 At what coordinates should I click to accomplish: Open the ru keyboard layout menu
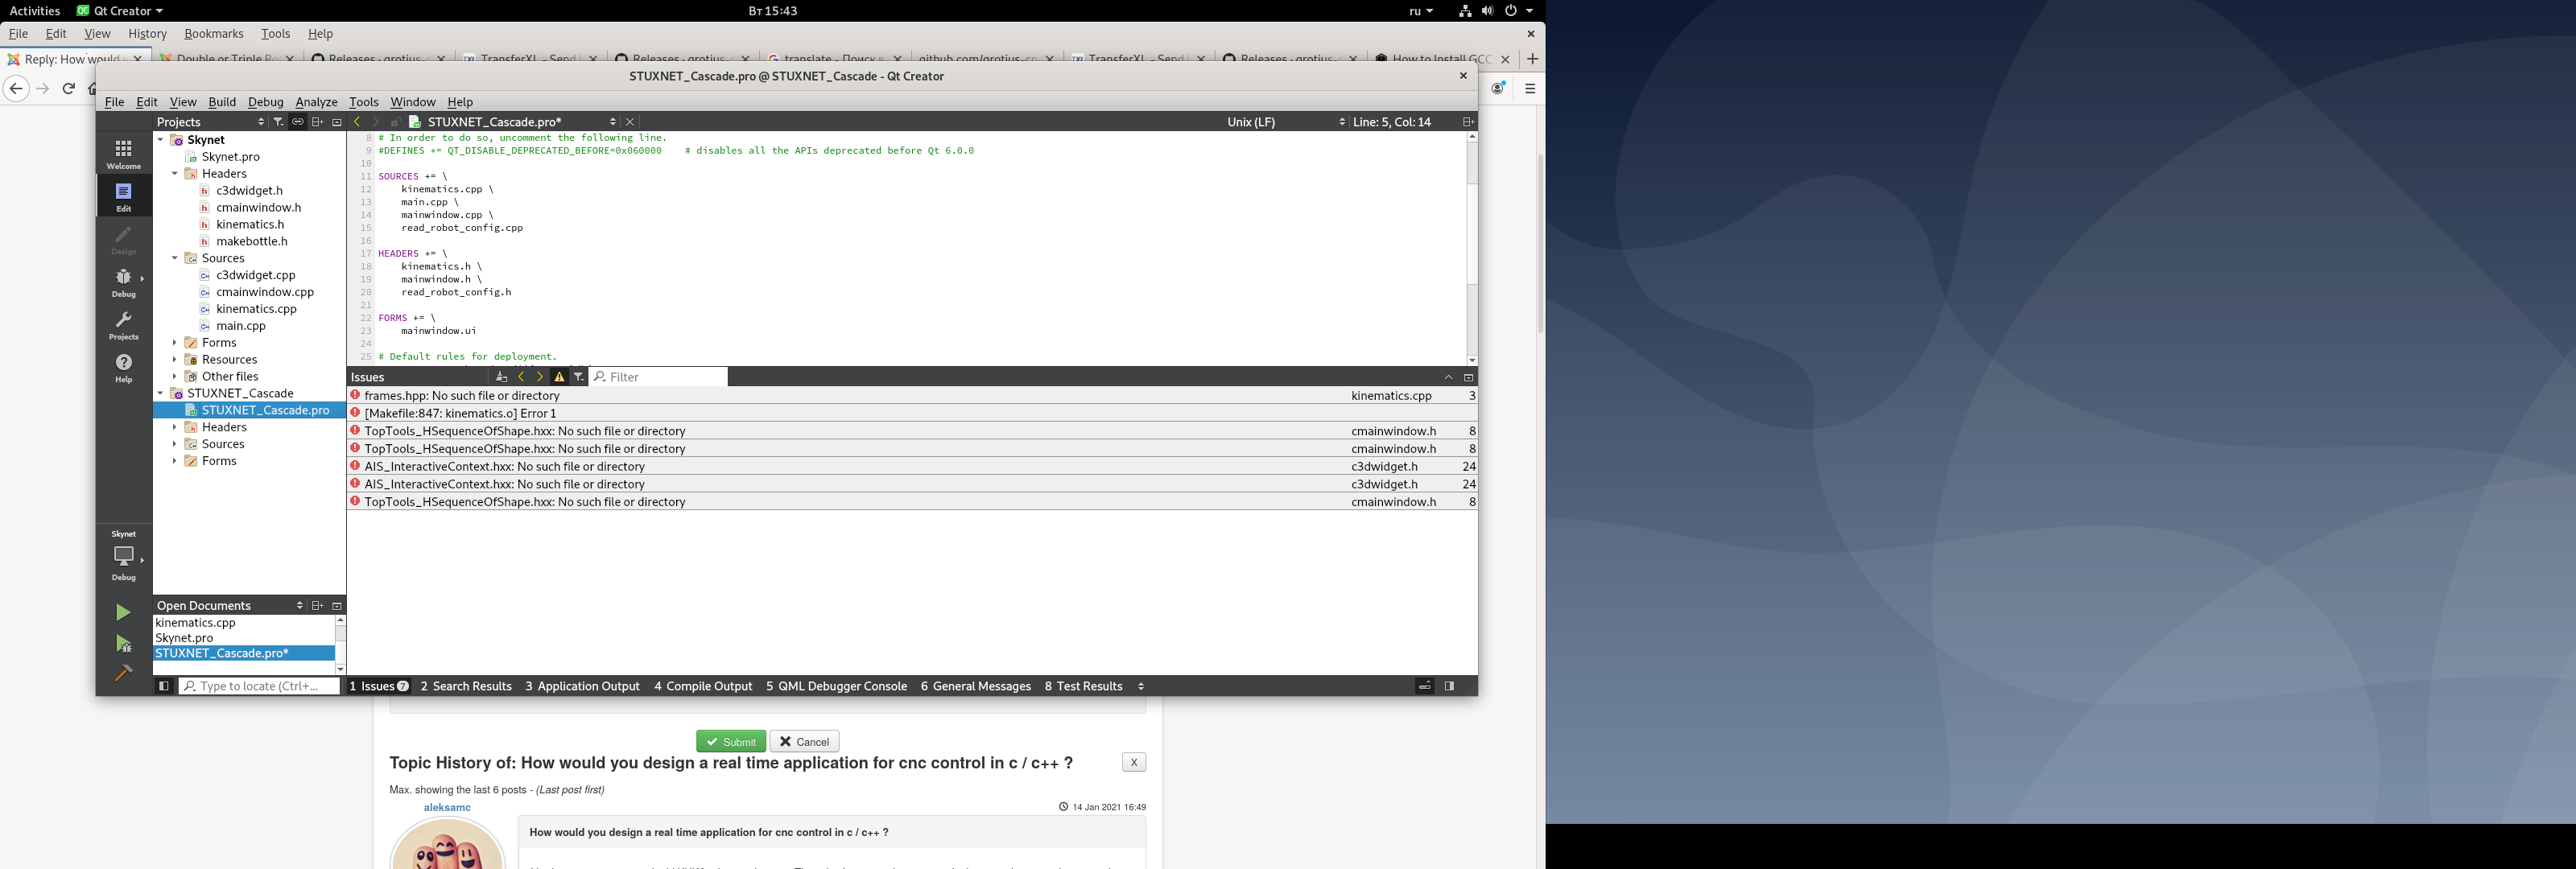tap(1421, 11)
